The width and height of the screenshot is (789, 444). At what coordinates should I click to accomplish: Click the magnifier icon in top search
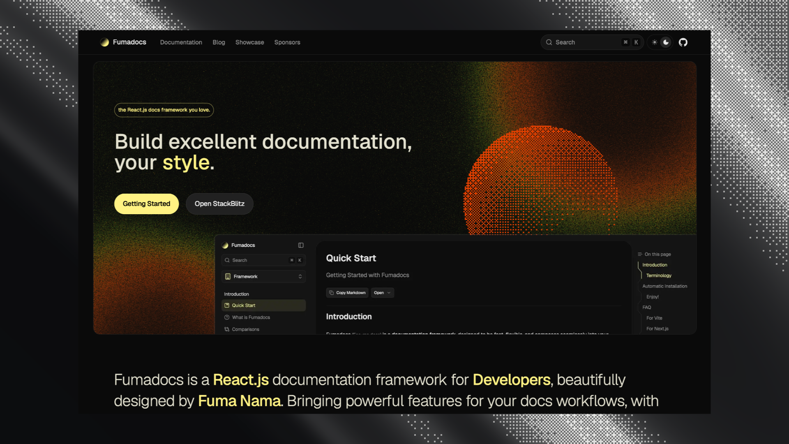click(549, 42)
